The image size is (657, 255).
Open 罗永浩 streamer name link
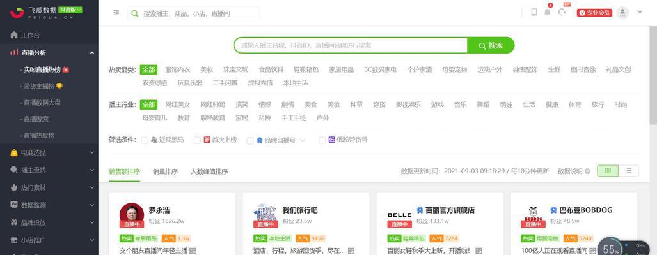(159, 210)
